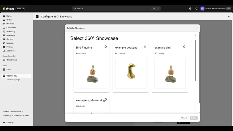Viewport: 233px width, 131px height.
Task: Open gear settings for example bookend showcase
Action: pos(145,47)
